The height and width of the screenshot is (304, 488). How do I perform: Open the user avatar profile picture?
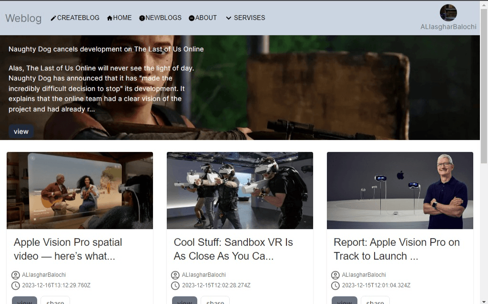(x=448, y=13)
